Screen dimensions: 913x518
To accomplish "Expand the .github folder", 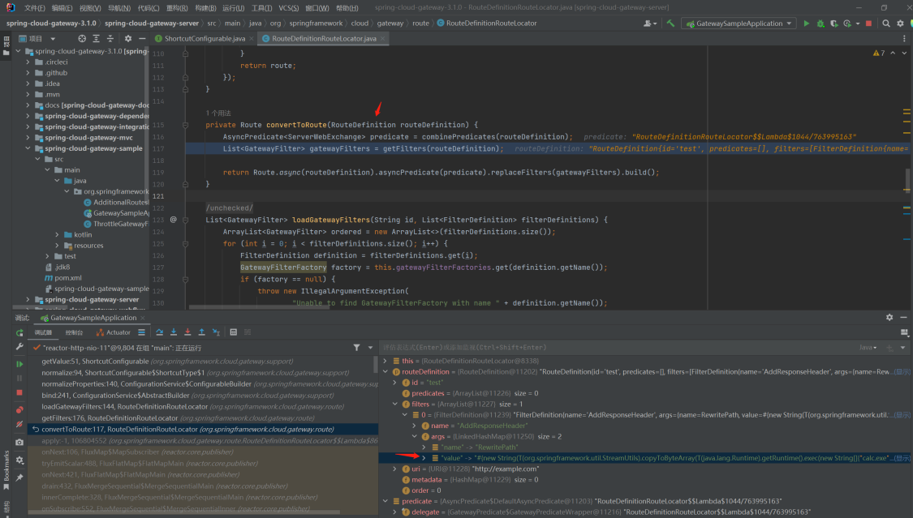I will pos(28,73).
